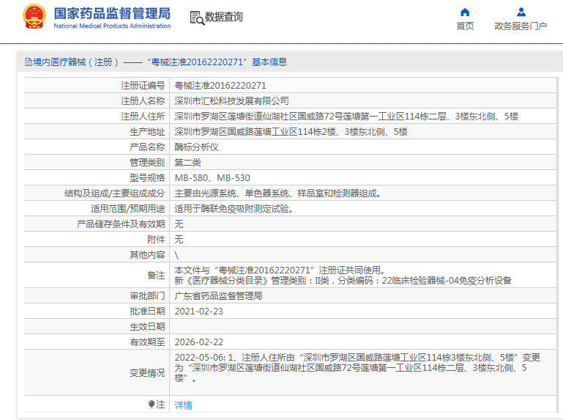Click the 生产地址 address value
Screen dimensions: 563x420
tap(291, 132)
